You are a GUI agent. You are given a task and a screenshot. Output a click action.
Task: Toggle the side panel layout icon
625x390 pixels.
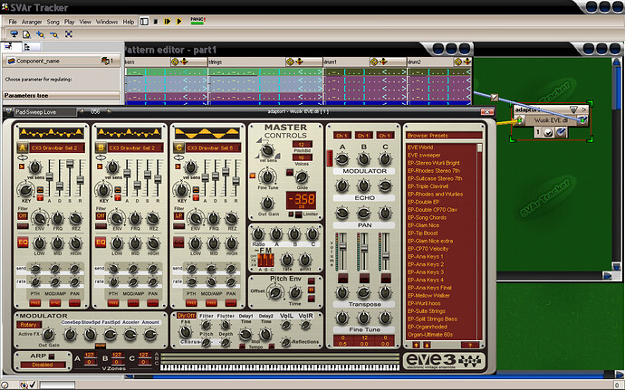144,22
